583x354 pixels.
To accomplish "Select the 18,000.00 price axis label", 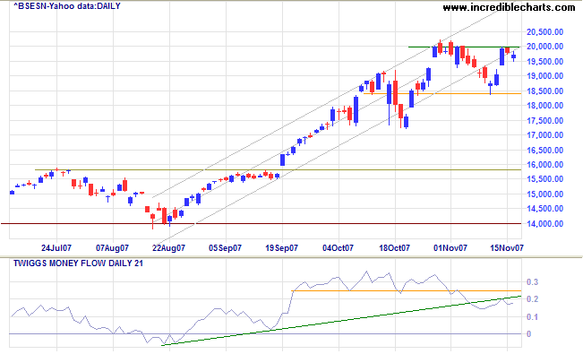I will click(x=544, y=106).
